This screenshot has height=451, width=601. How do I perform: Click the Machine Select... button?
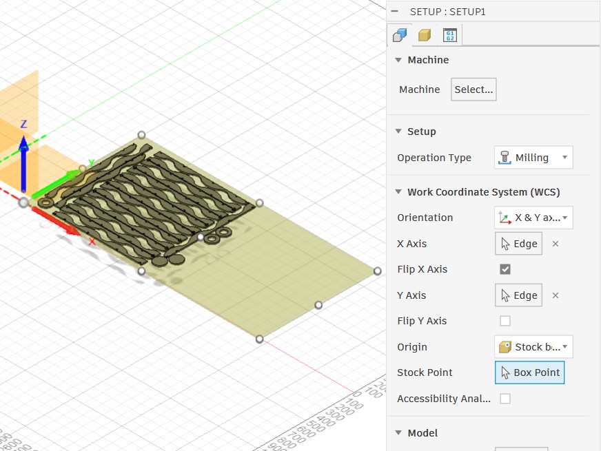[x=473, y=90]
